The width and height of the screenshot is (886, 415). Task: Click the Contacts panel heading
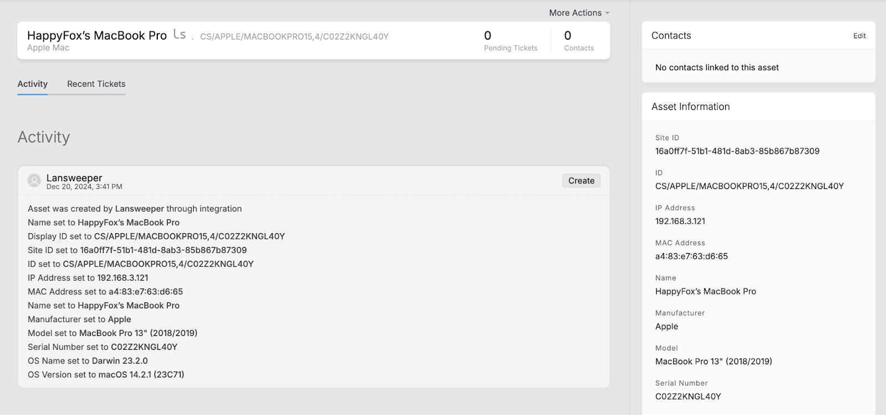click(x=671, y=35)
